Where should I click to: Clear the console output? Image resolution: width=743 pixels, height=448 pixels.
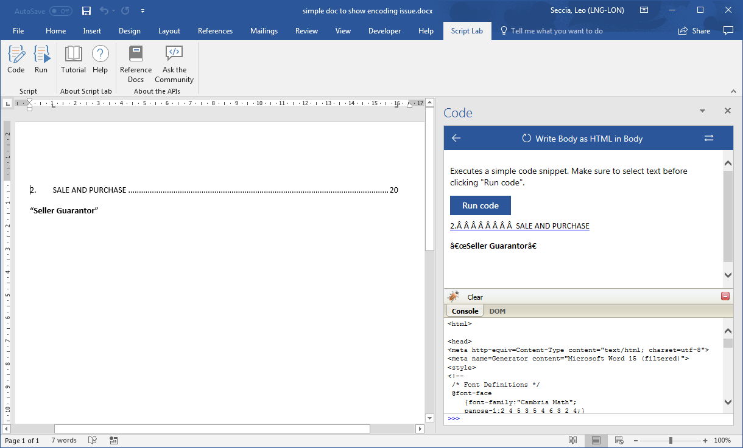point(474,297)
